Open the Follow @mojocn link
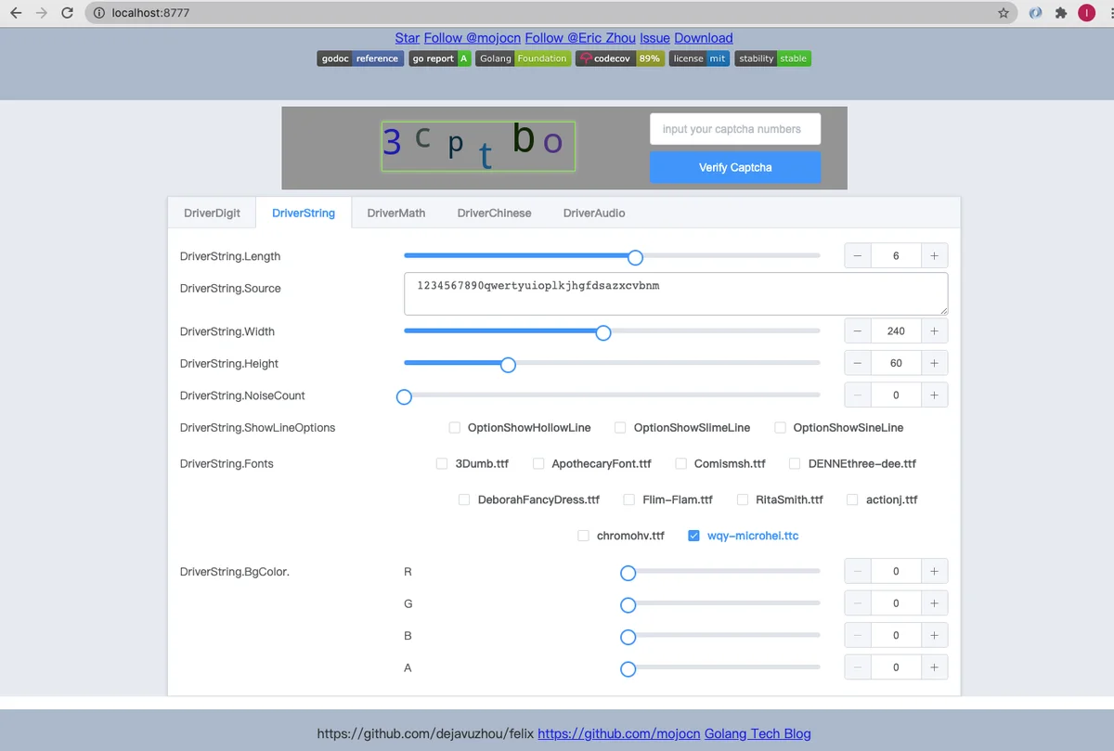The width and height of the screenshot is (1114, 751). 473,38
